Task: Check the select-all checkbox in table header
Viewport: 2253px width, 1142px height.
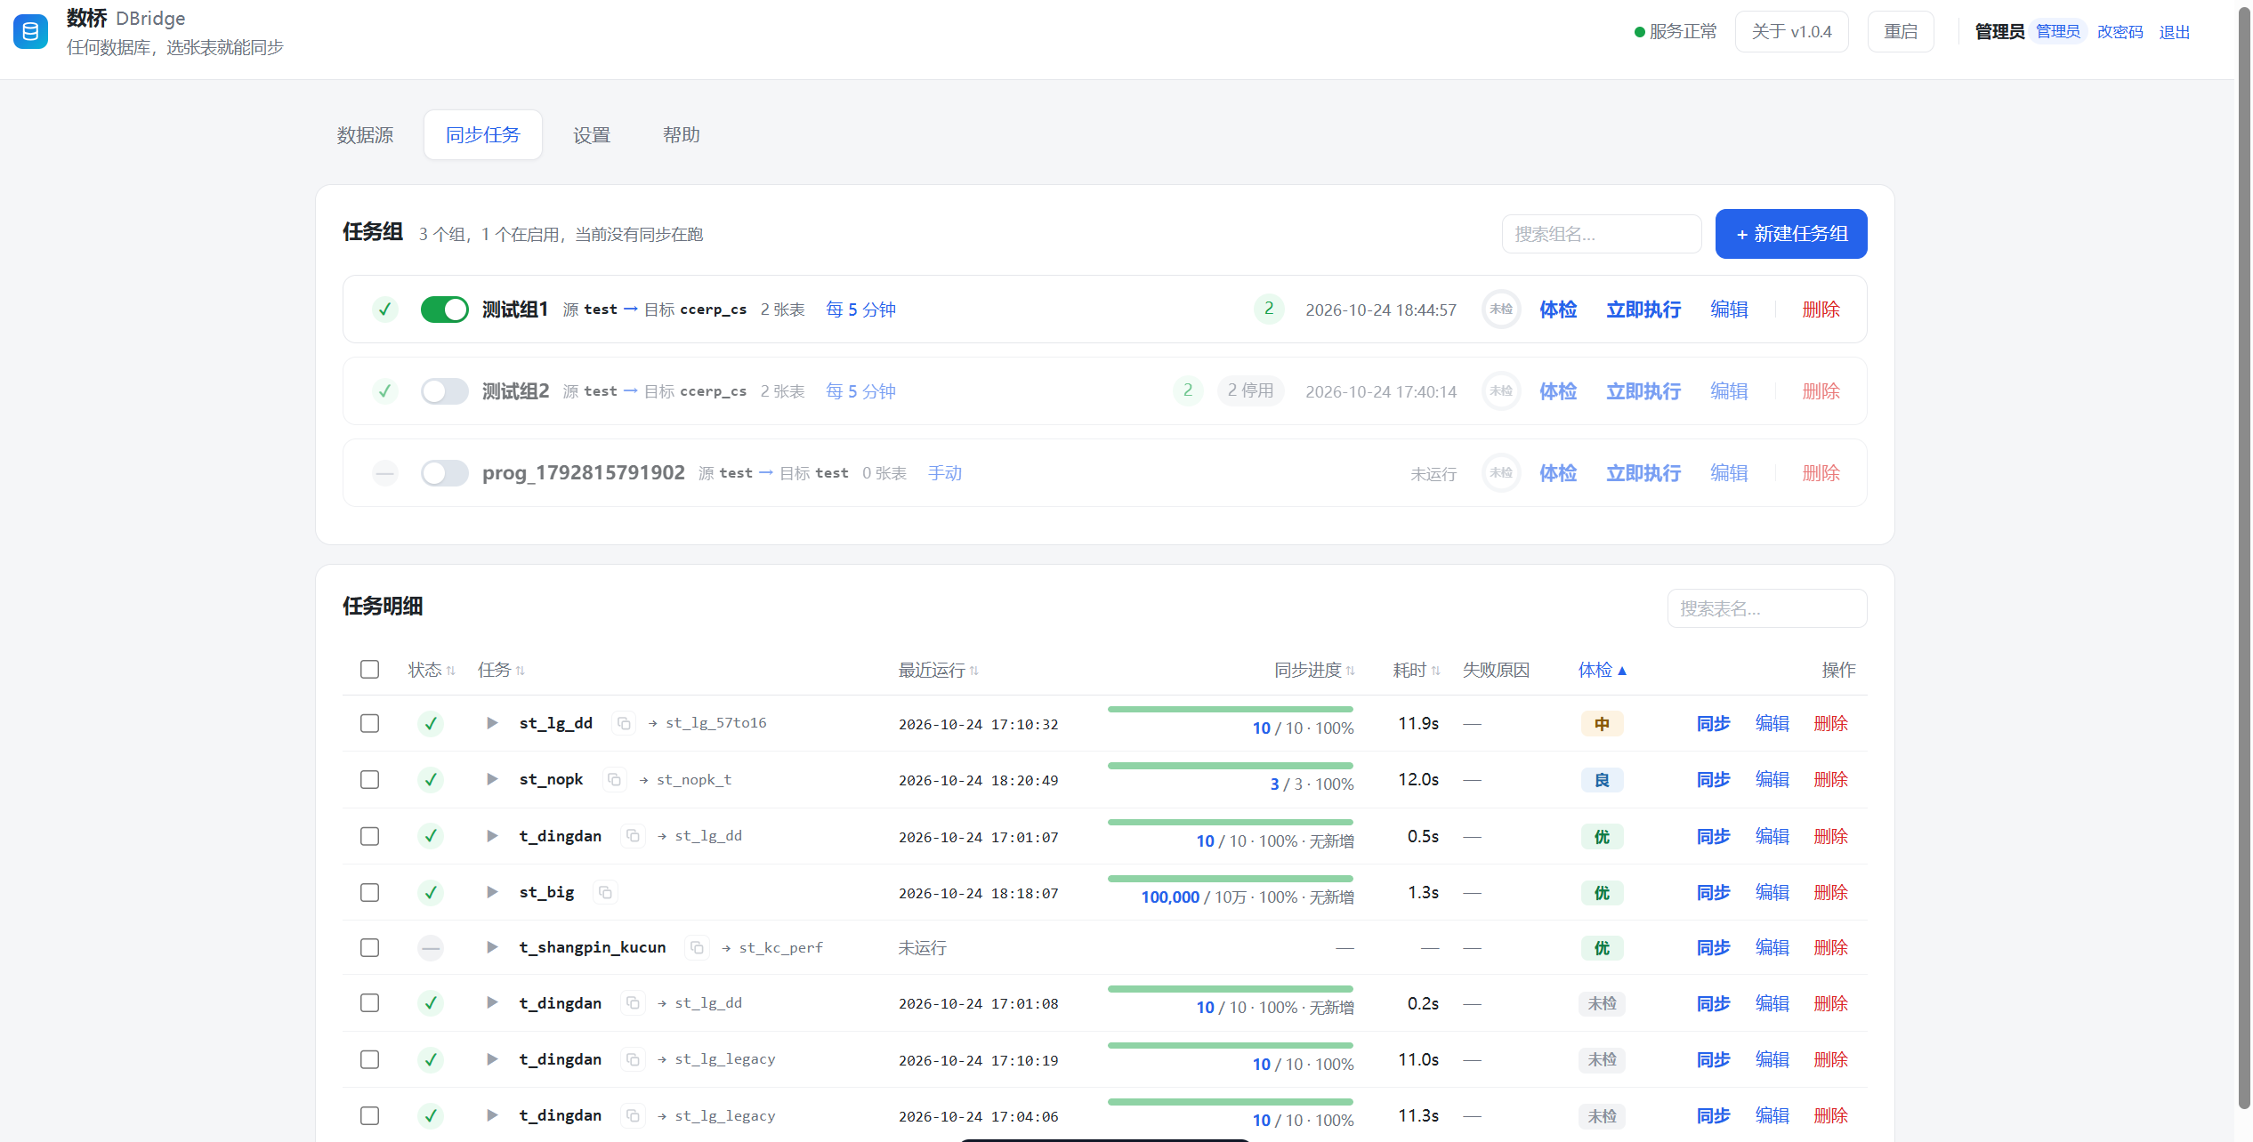Action: coord(369,669)
